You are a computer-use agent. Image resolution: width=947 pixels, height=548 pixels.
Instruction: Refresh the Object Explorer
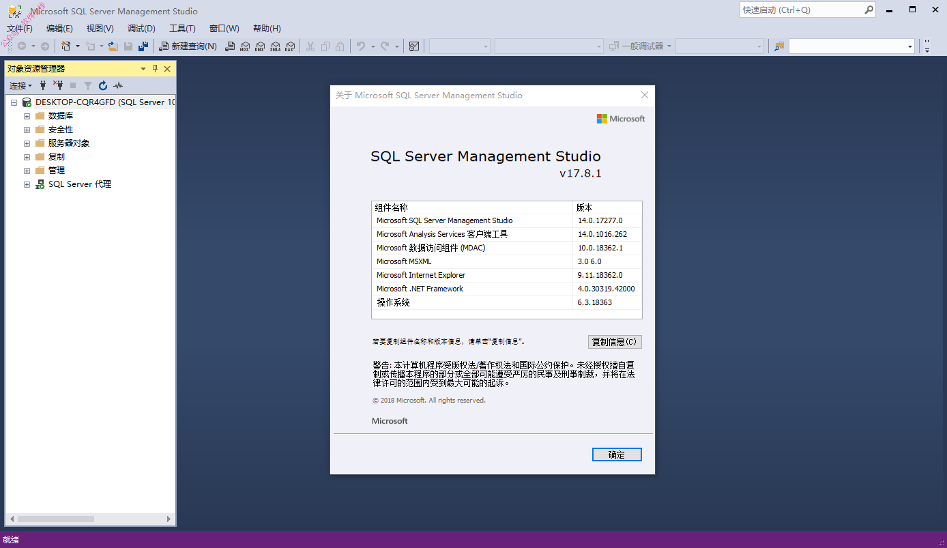point(103,85)
